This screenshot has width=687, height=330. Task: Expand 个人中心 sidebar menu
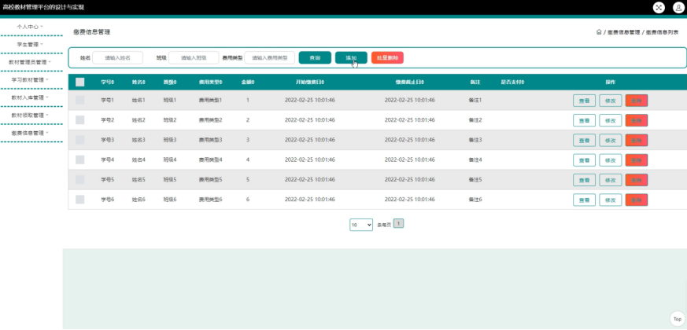(30, 27)
